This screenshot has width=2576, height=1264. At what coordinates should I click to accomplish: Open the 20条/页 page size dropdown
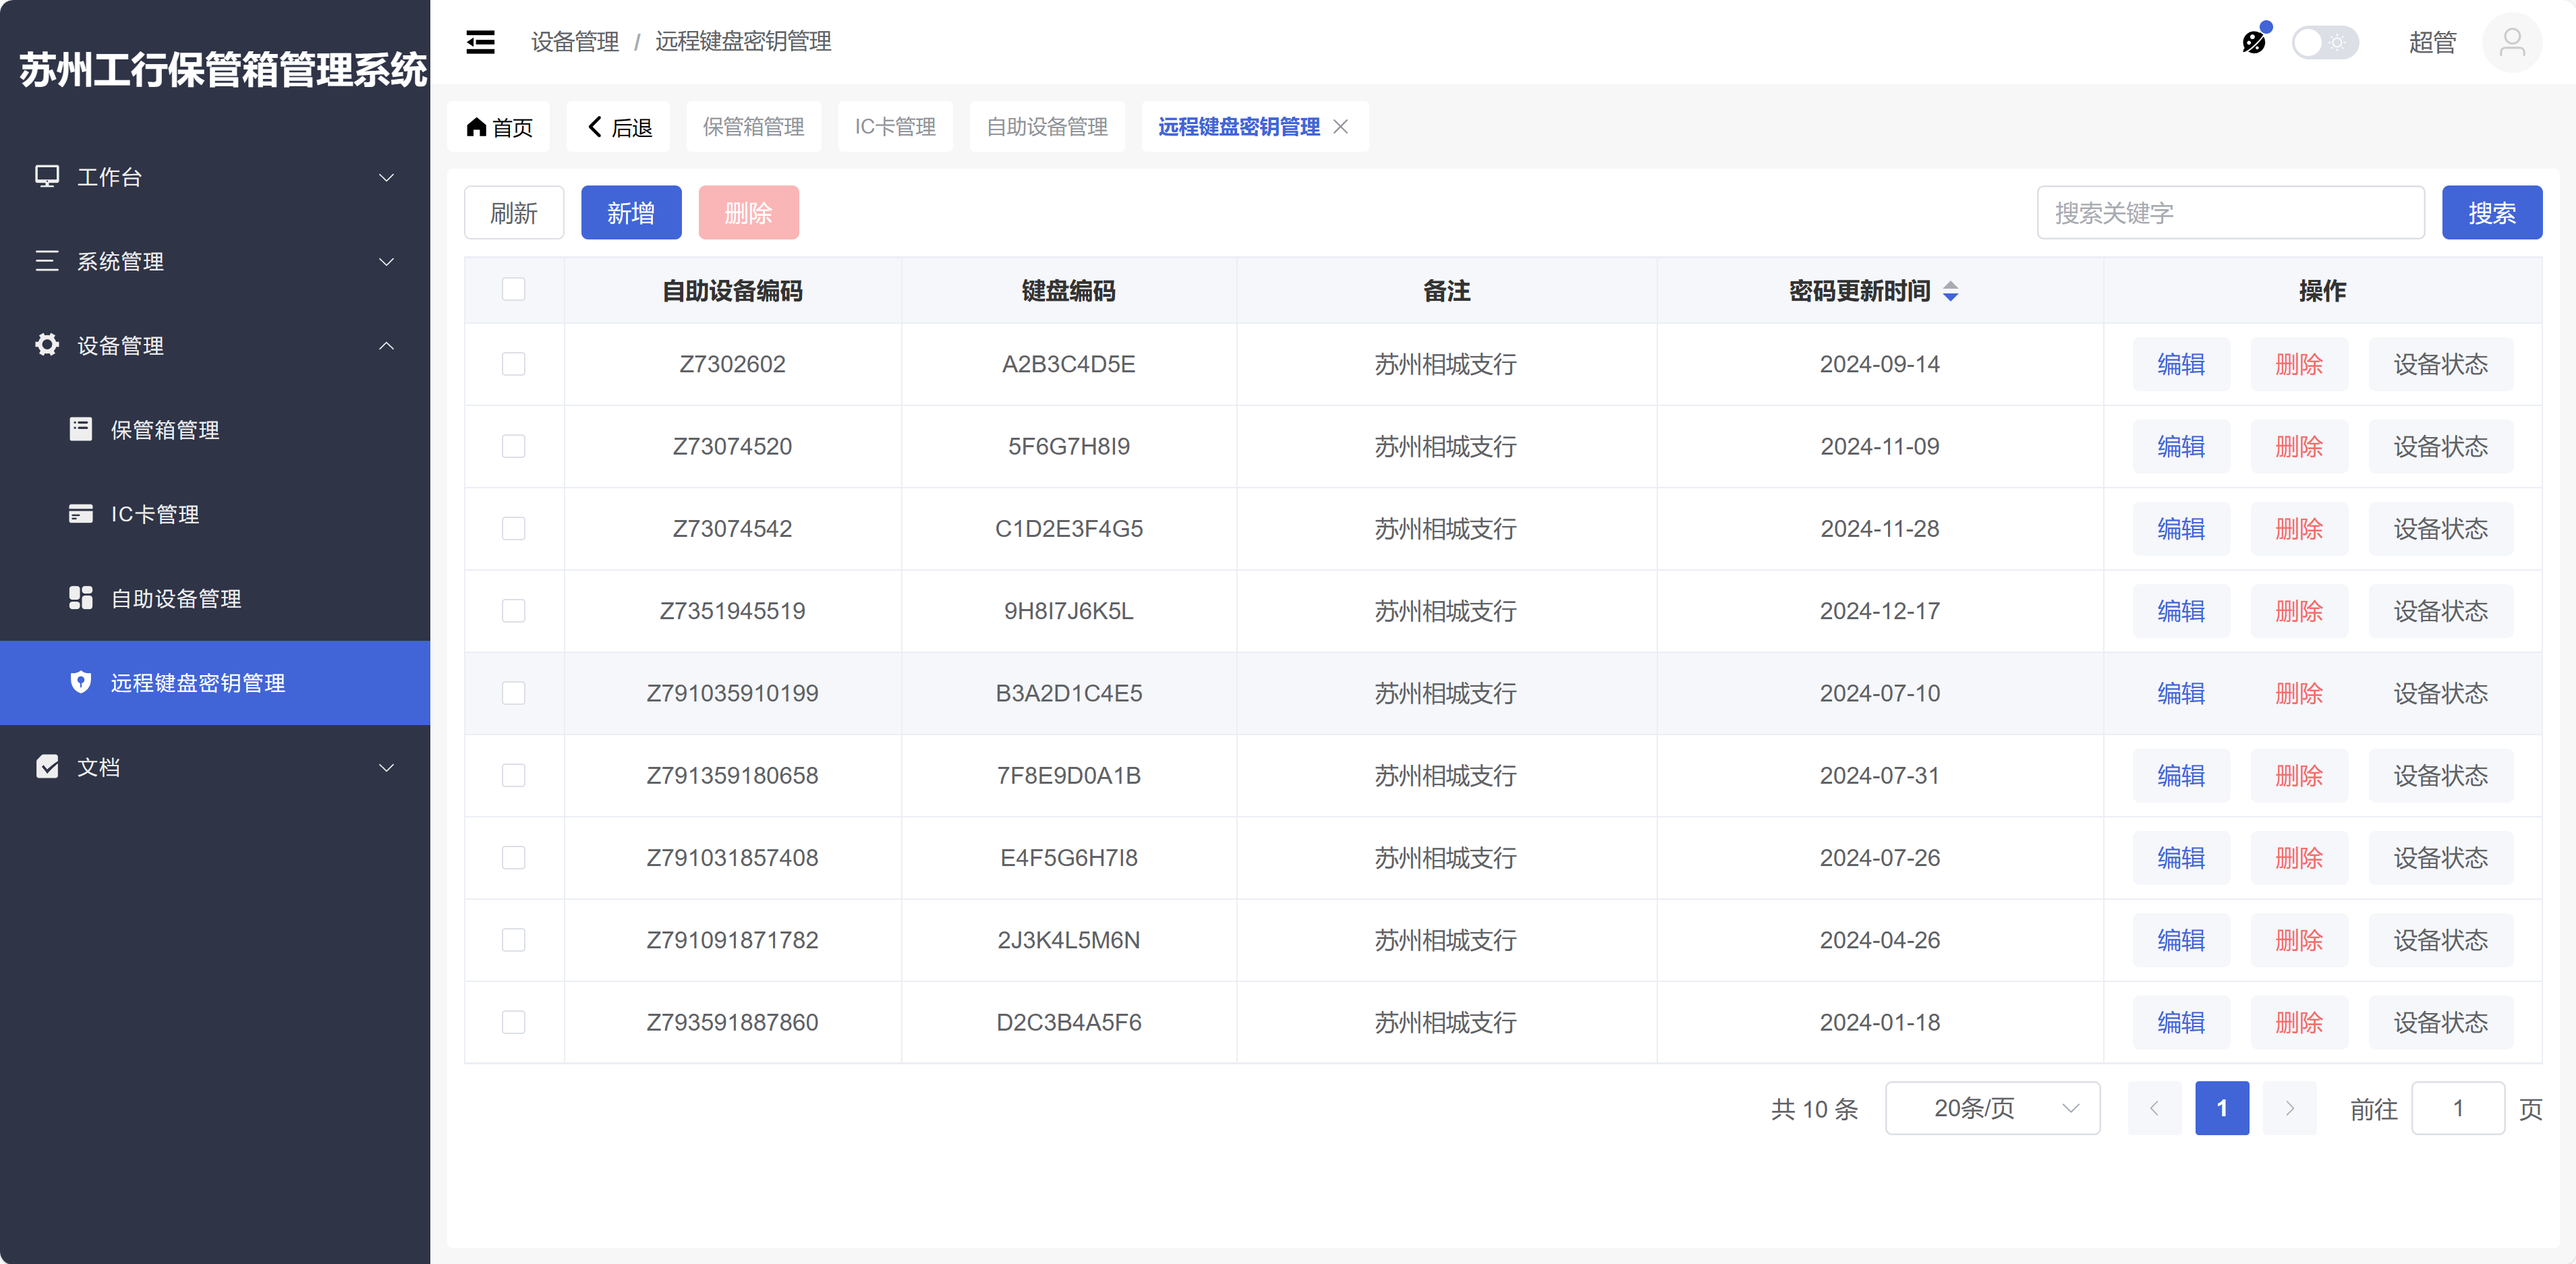(1991, 1108)
